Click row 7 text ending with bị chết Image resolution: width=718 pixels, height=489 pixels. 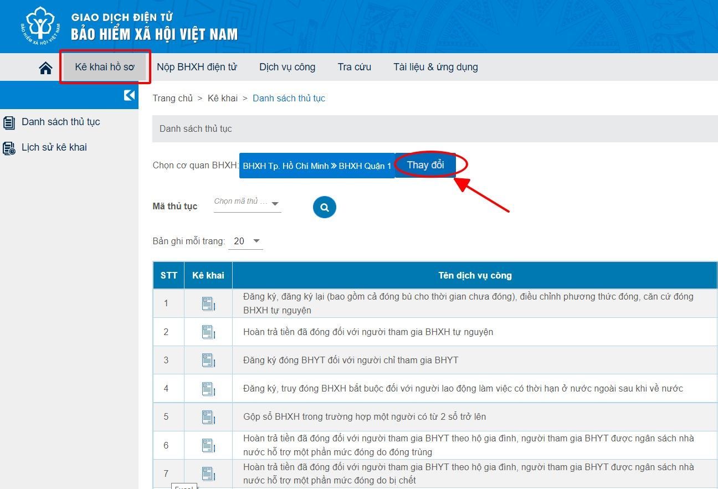pos(469,473)
